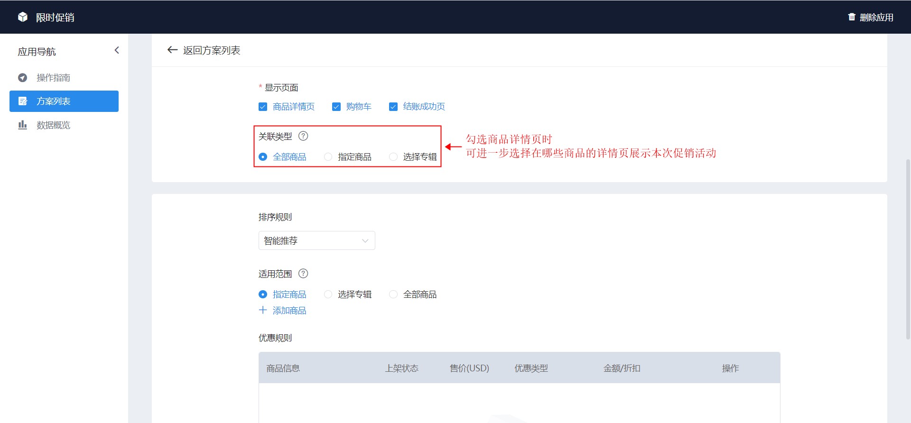Screen dimensions: 911x423
Task: Click the 应用导航 heading
Action: 37,52
